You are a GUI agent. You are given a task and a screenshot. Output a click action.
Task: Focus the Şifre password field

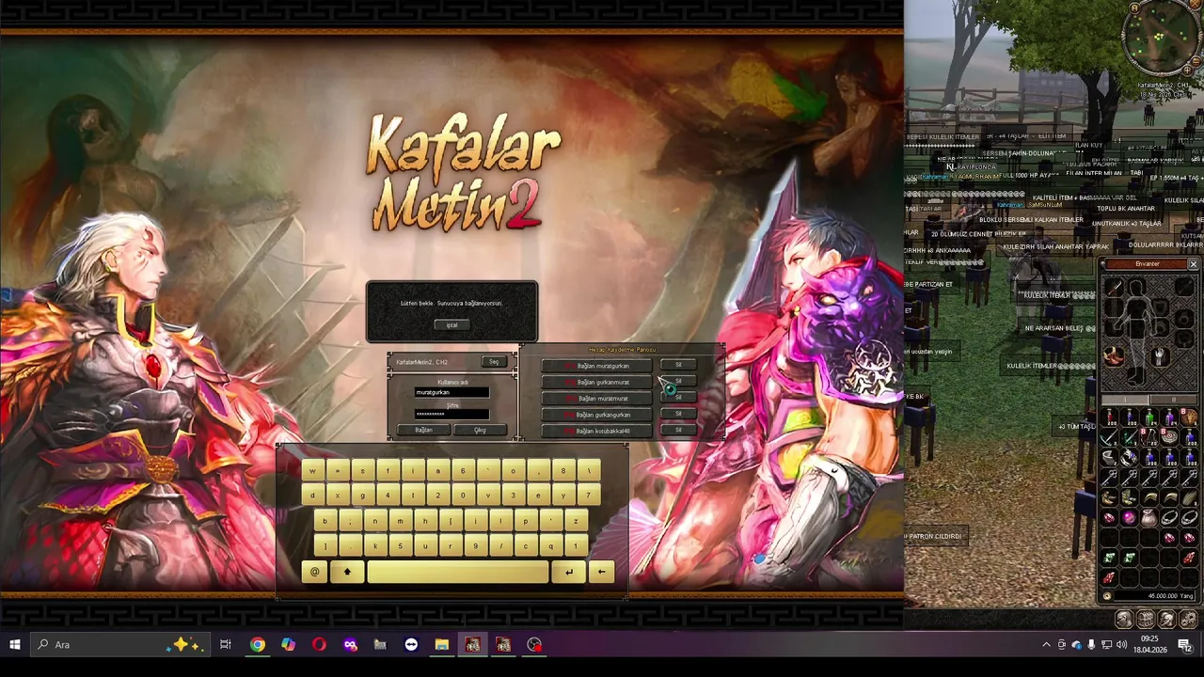tap(451, 414)
